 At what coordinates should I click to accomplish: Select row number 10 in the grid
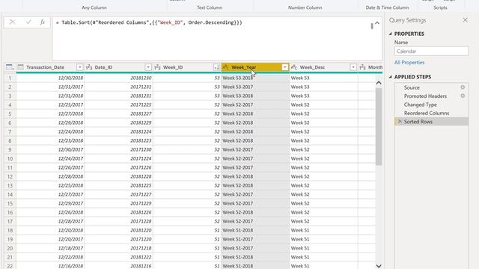point(10,158)
